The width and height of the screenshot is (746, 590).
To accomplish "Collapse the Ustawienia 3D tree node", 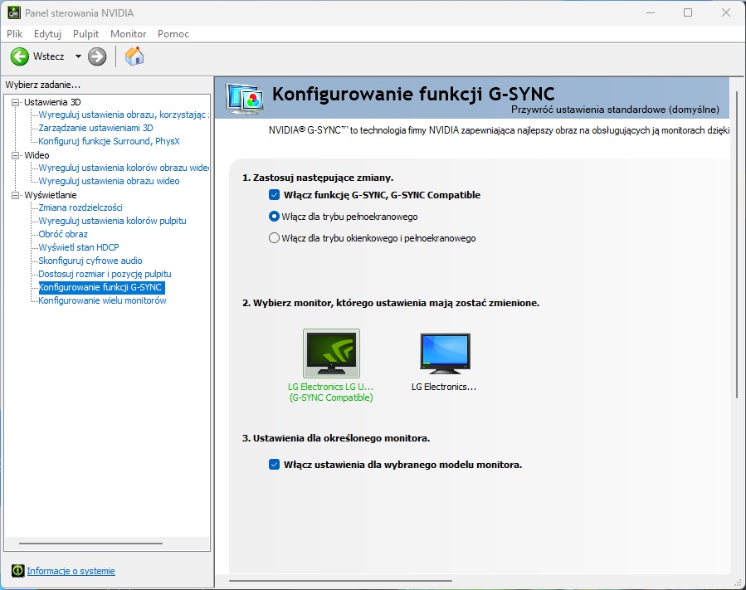I will pyautogui.click(x=16, y=102).
